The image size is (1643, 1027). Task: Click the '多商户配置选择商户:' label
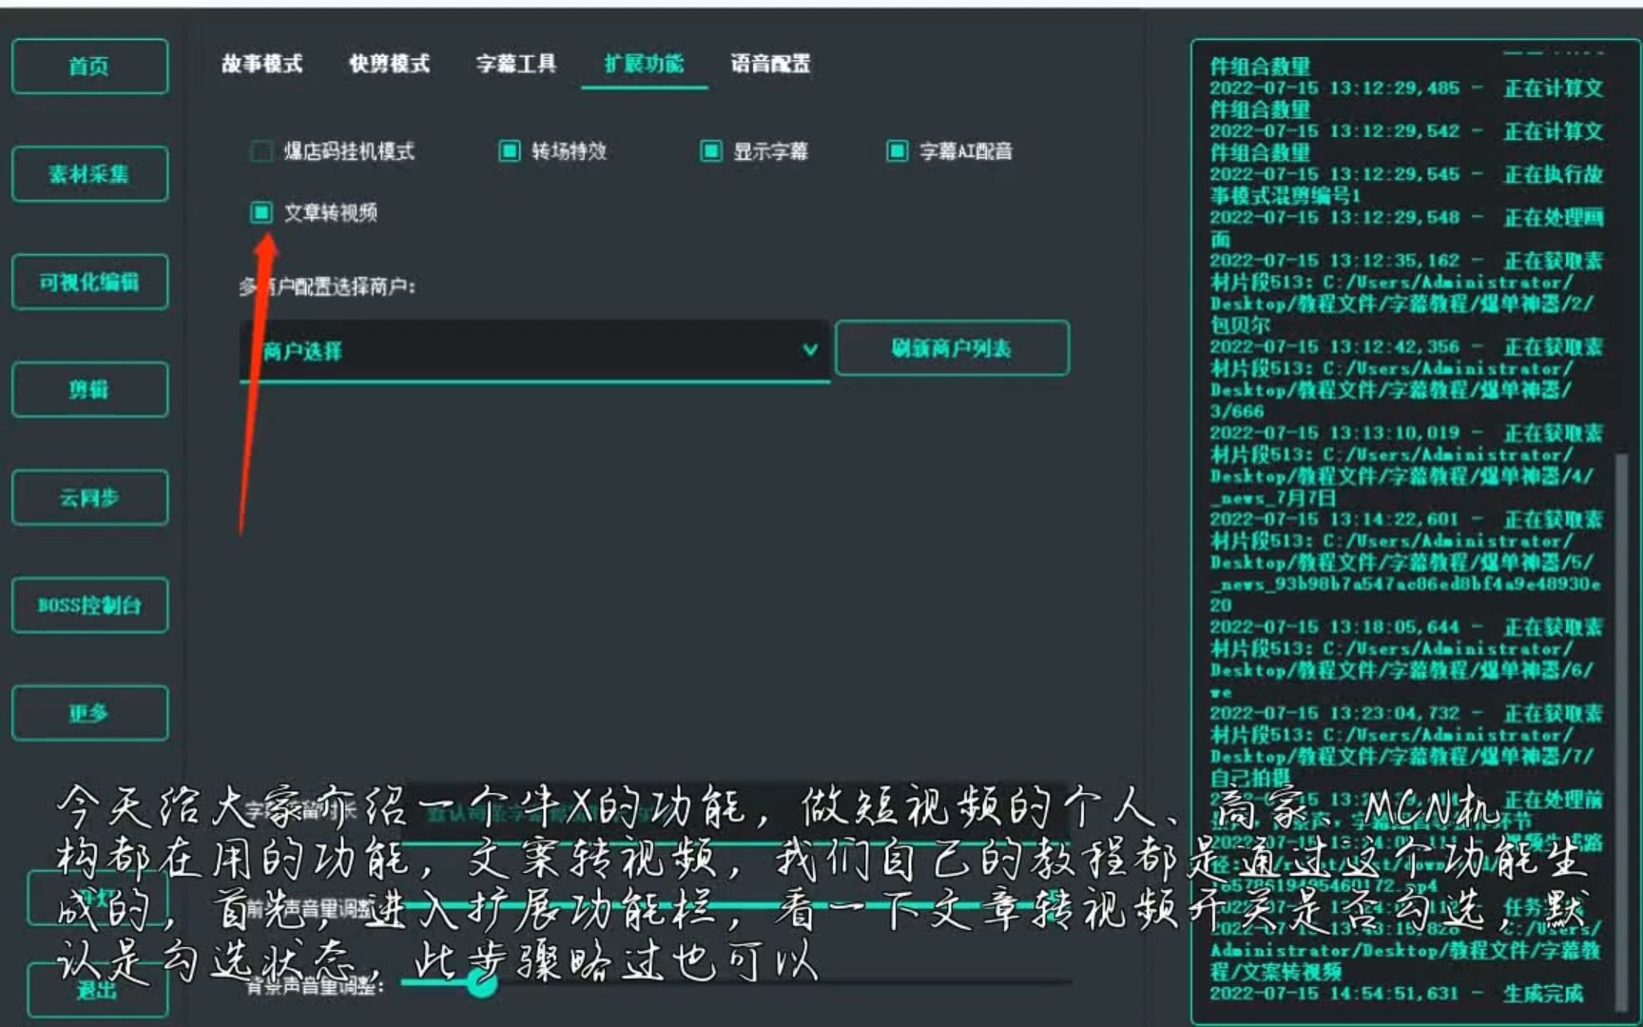click(328, 286)
